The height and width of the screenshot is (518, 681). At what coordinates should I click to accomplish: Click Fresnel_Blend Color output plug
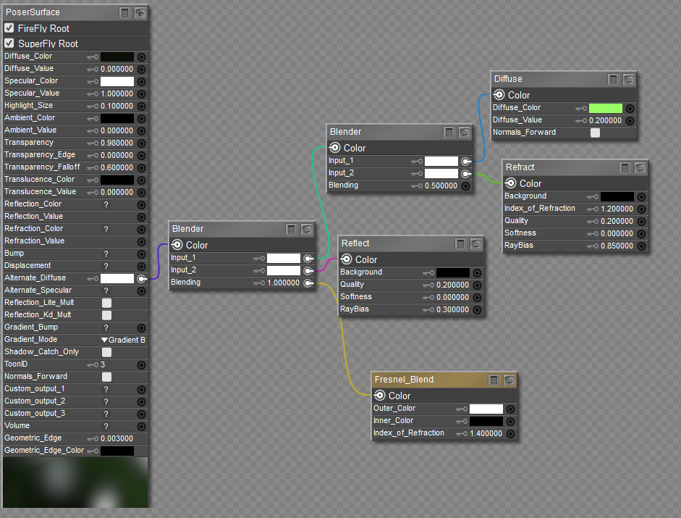pos(380,396)
